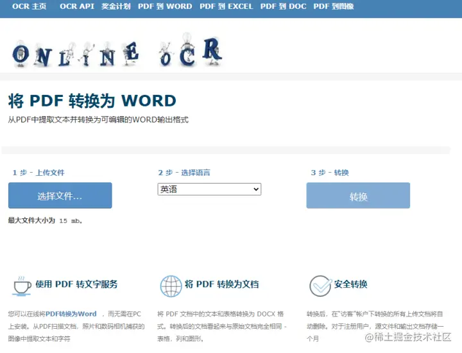Click the 3 步 - 转换 label
The height and width of the screenshot is (353, 462).
[330, 173]
